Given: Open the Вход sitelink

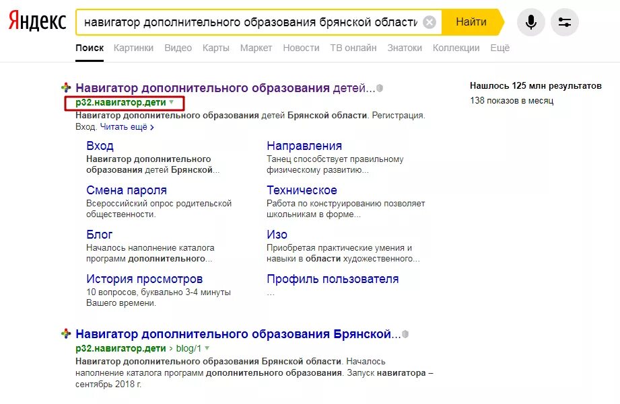Looking at the screenshot, I should point(100,146).
